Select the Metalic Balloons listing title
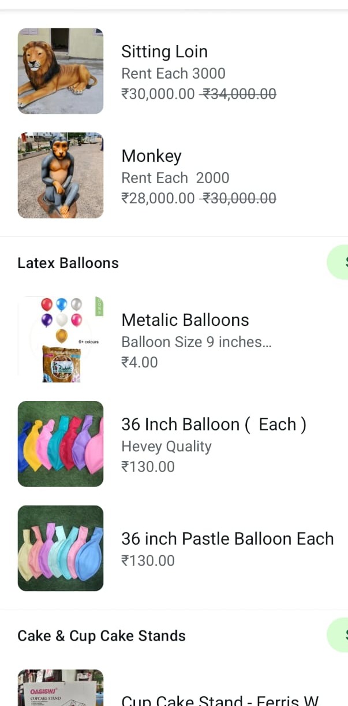This screenshot has width=348, height=706. pyautogui.click(x=185, y=320)
